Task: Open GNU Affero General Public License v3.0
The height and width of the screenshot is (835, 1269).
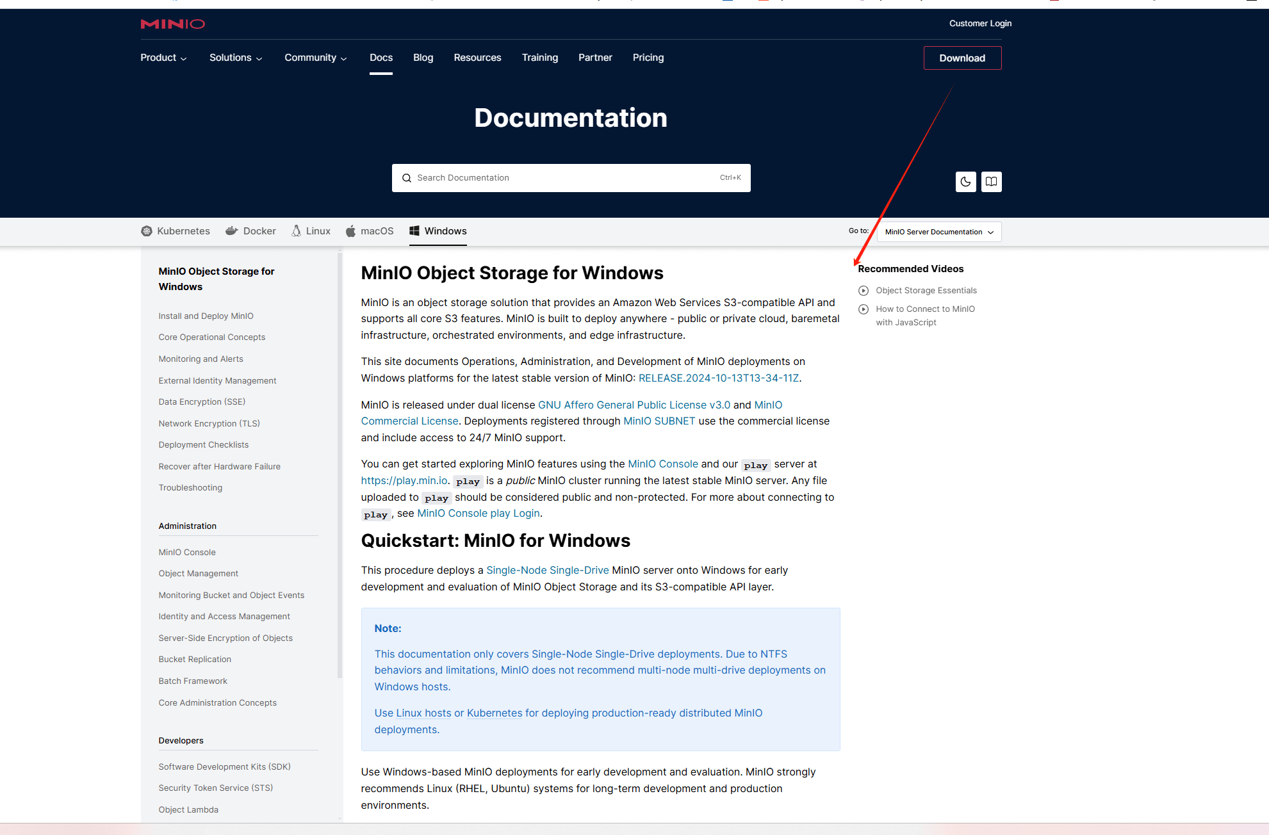Action: [x=634, y=405]
